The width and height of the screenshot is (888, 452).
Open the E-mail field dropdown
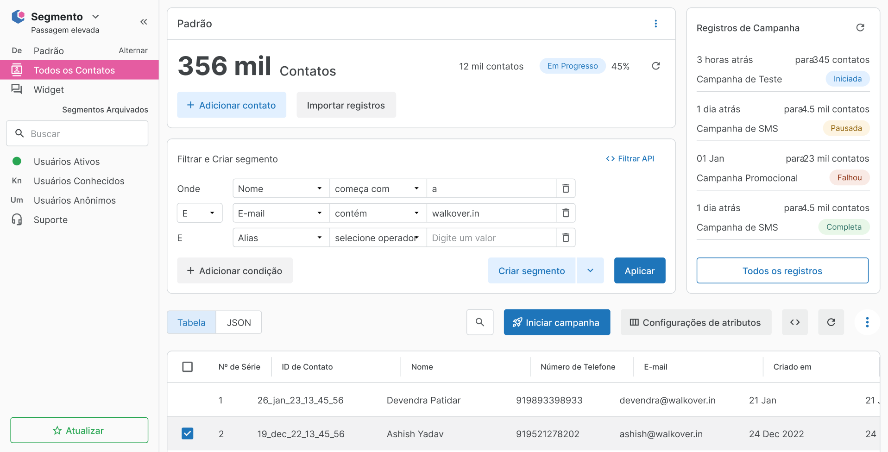(280, 213)
